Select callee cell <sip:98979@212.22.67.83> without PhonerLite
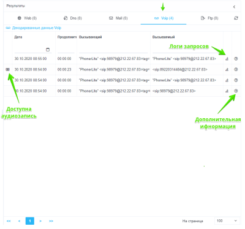Image resolution: width=245 pixels, height=229 pixels. [x=174, y=91]
